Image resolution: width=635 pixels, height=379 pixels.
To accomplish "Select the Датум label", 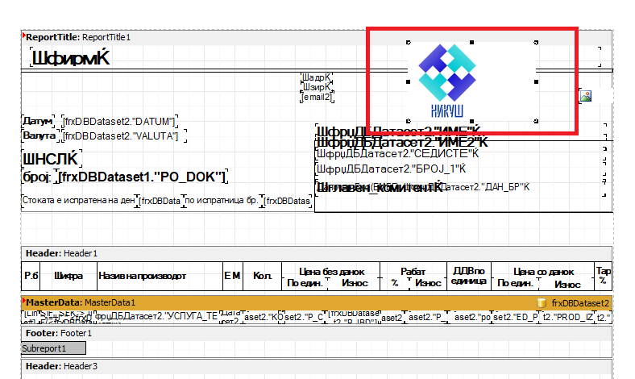I will 38,121.
